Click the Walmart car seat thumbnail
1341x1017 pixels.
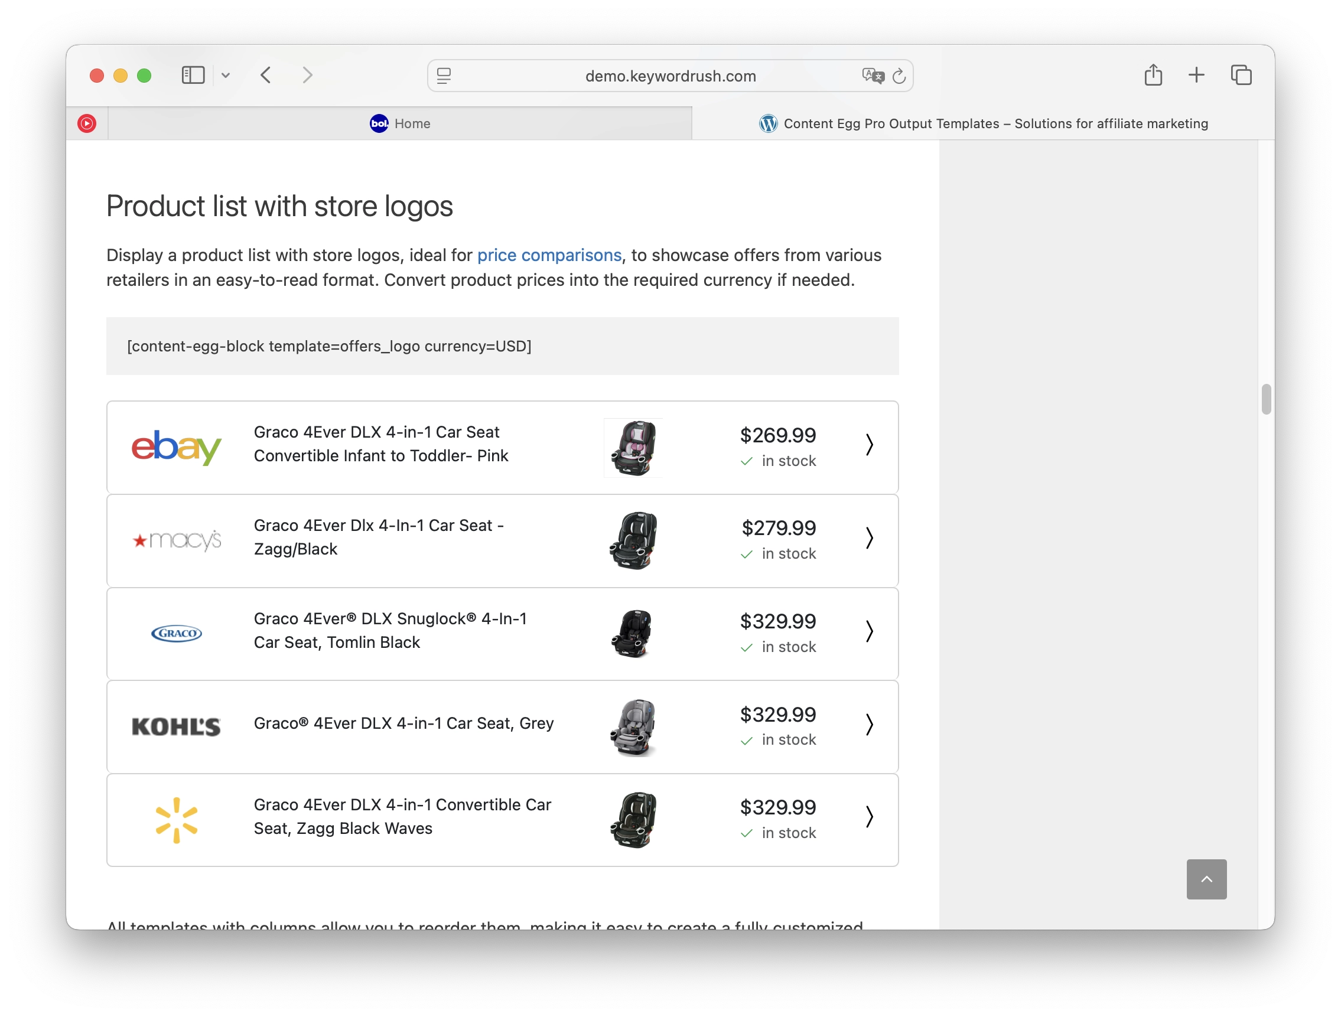click(633, 819)
